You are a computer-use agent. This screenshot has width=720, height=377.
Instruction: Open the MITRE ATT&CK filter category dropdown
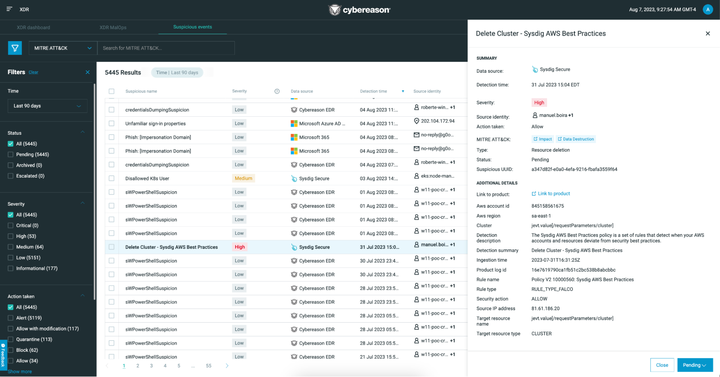(x=62, y=48)
